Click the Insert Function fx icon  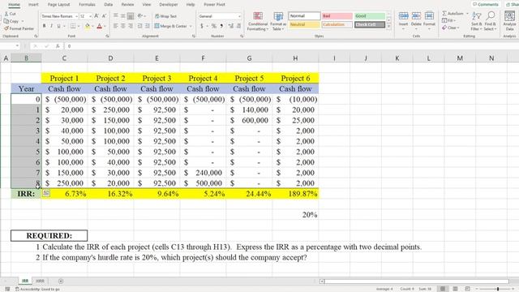(x=58, y=46)
